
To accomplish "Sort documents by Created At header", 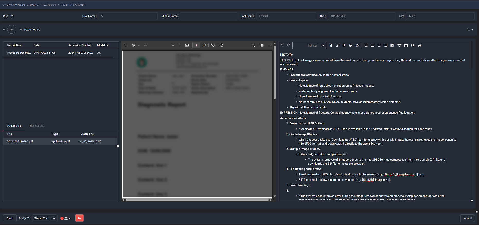I will click(x=87, y=134).
